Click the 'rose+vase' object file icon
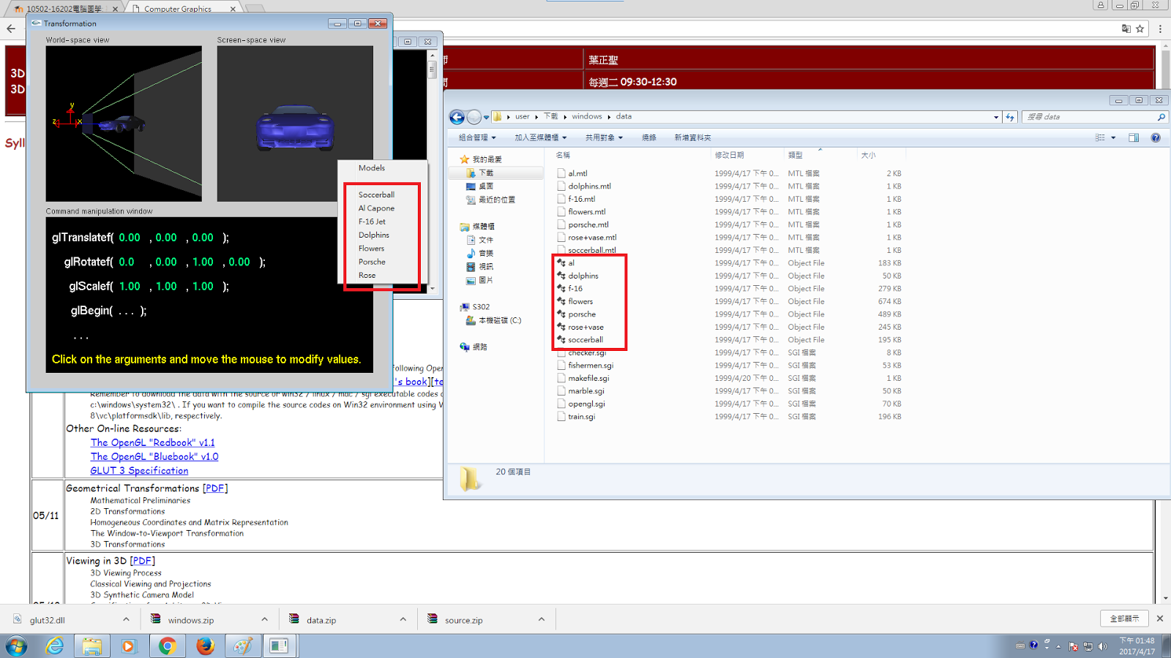 tap(561, 327)
